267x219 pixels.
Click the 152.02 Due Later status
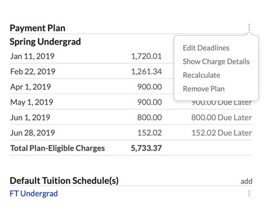click(221, 133)
